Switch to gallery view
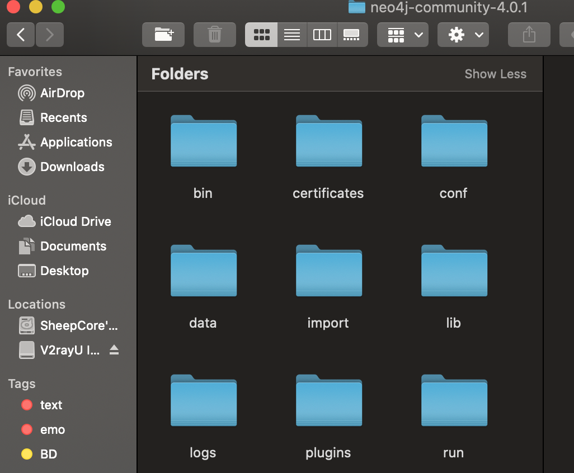This screenshot has width=574, height=473. coord(351,35)
